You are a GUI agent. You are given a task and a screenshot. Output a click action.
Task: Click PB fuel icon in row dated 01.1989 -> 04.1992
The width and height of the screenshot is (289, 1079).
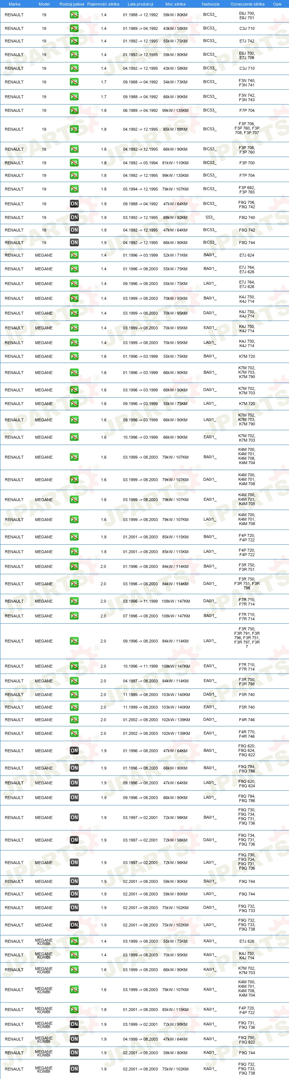pos(74,28)
